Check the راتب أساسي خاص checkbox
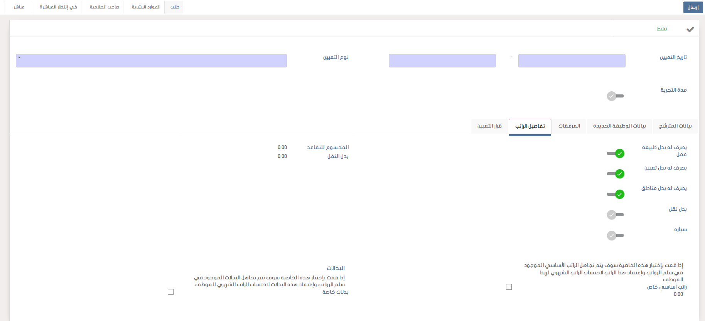 509,287
